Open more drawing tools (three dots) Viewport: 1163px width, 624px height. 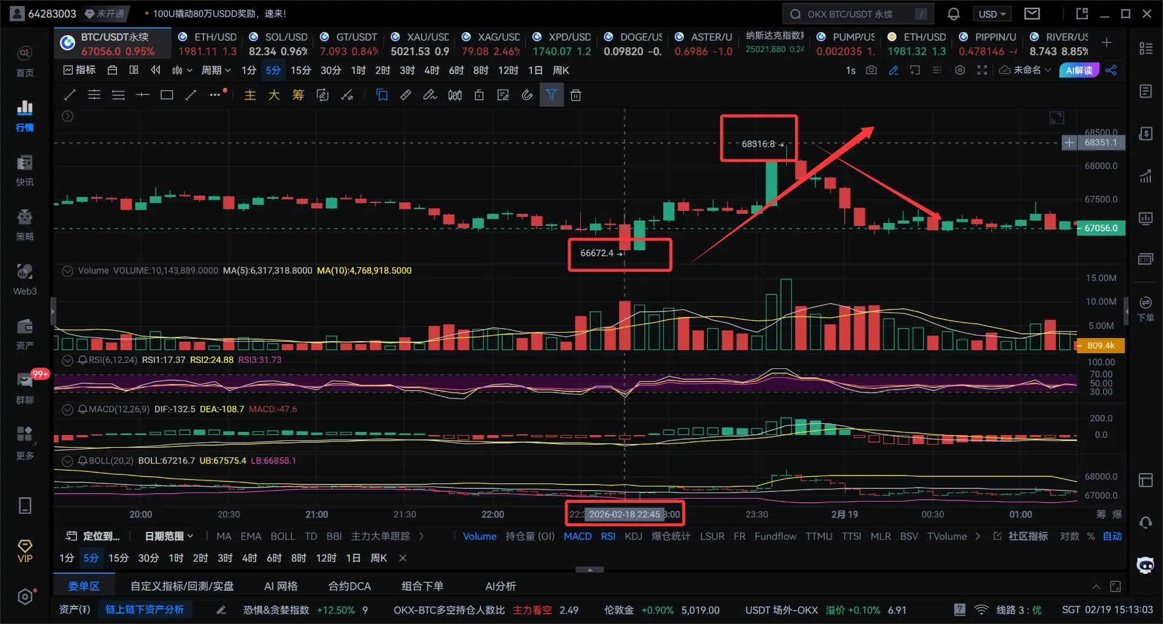pos(216,95)
